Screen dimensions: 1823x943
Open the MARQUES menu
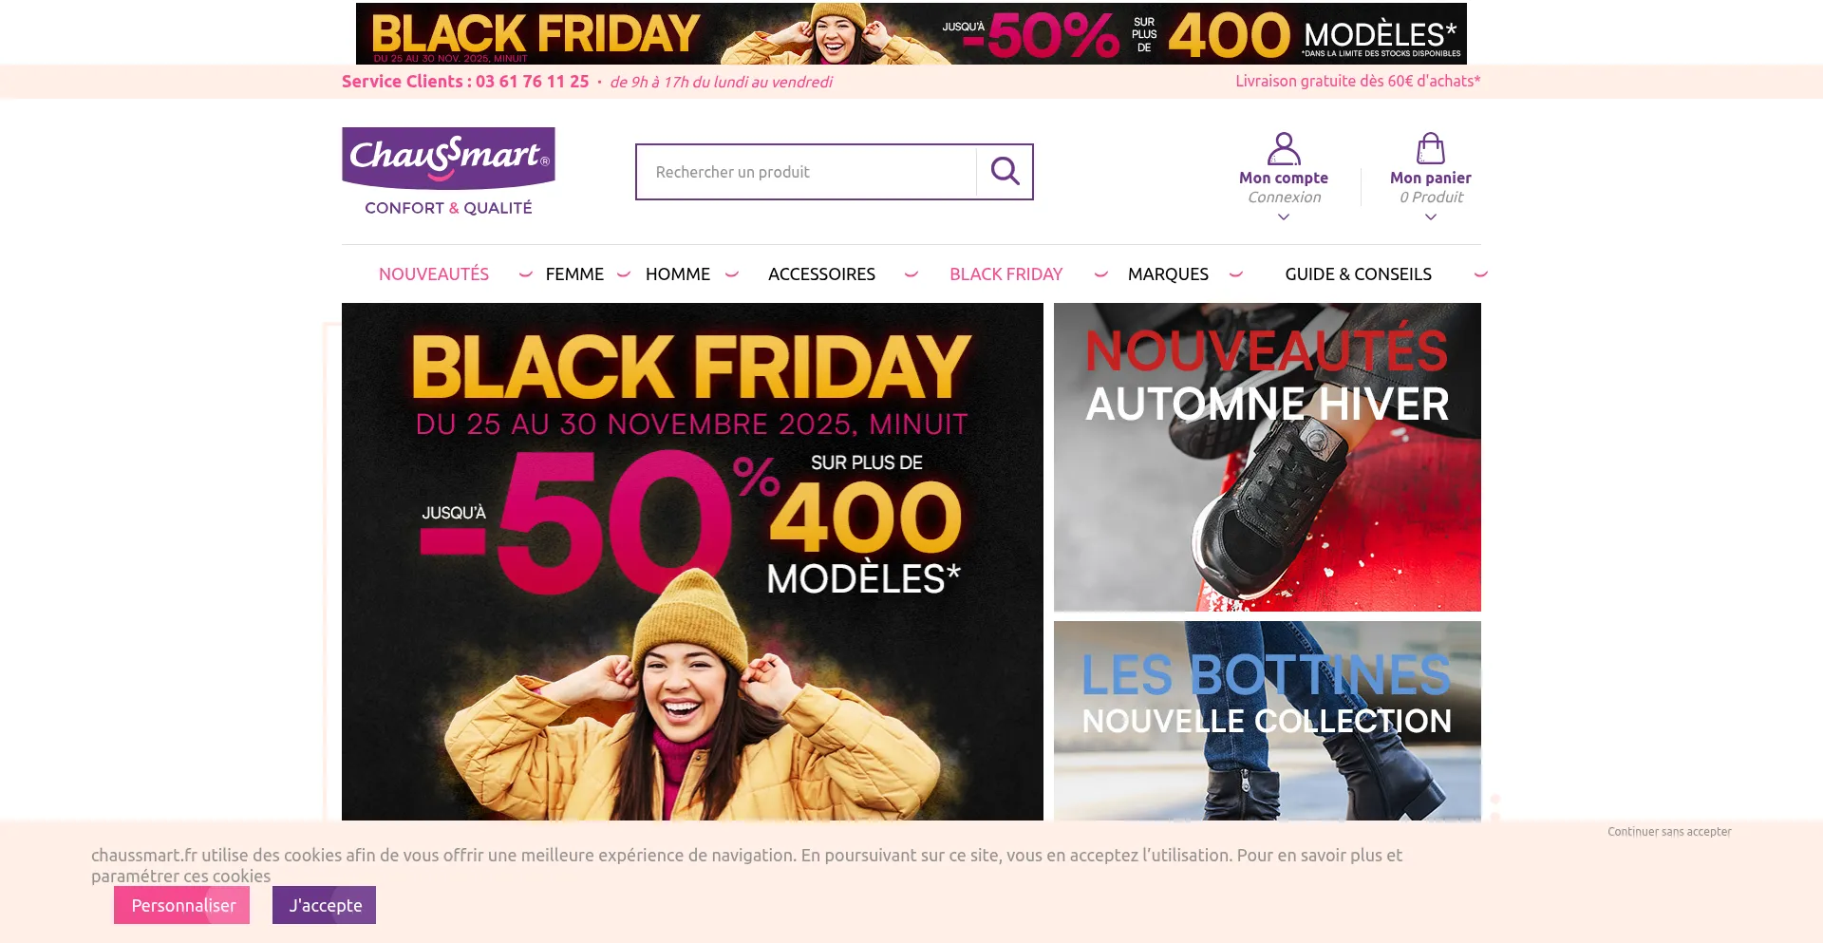tap(1168, 274)
